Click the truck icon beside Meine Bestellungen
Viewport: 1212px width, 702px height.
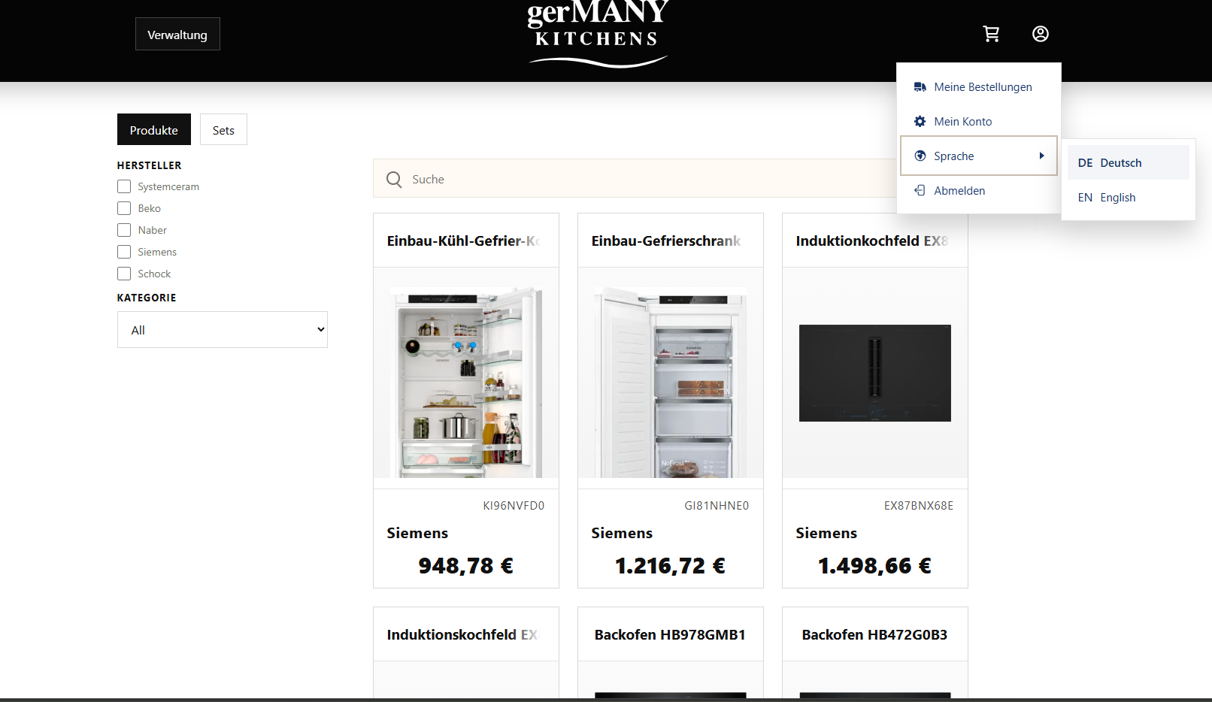(920, 87)
